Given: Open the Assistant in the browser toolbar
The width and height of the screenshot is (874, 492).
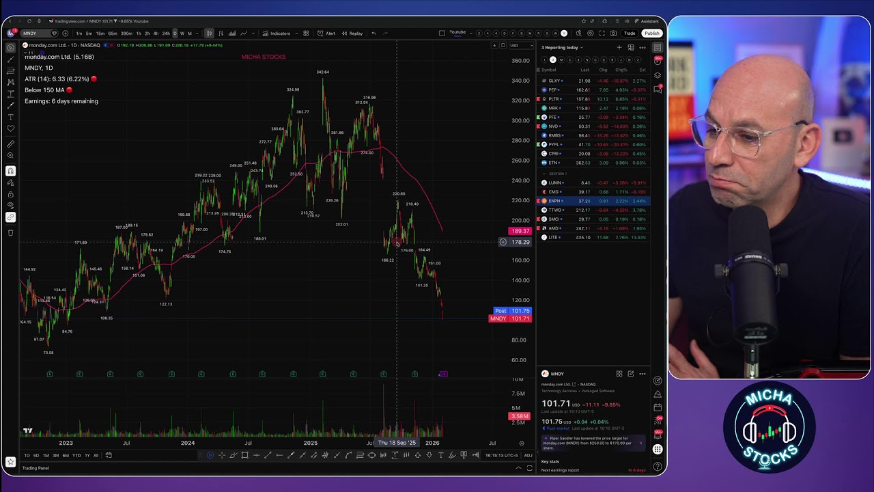Looking at the screenshot, I should pos(647,21).
